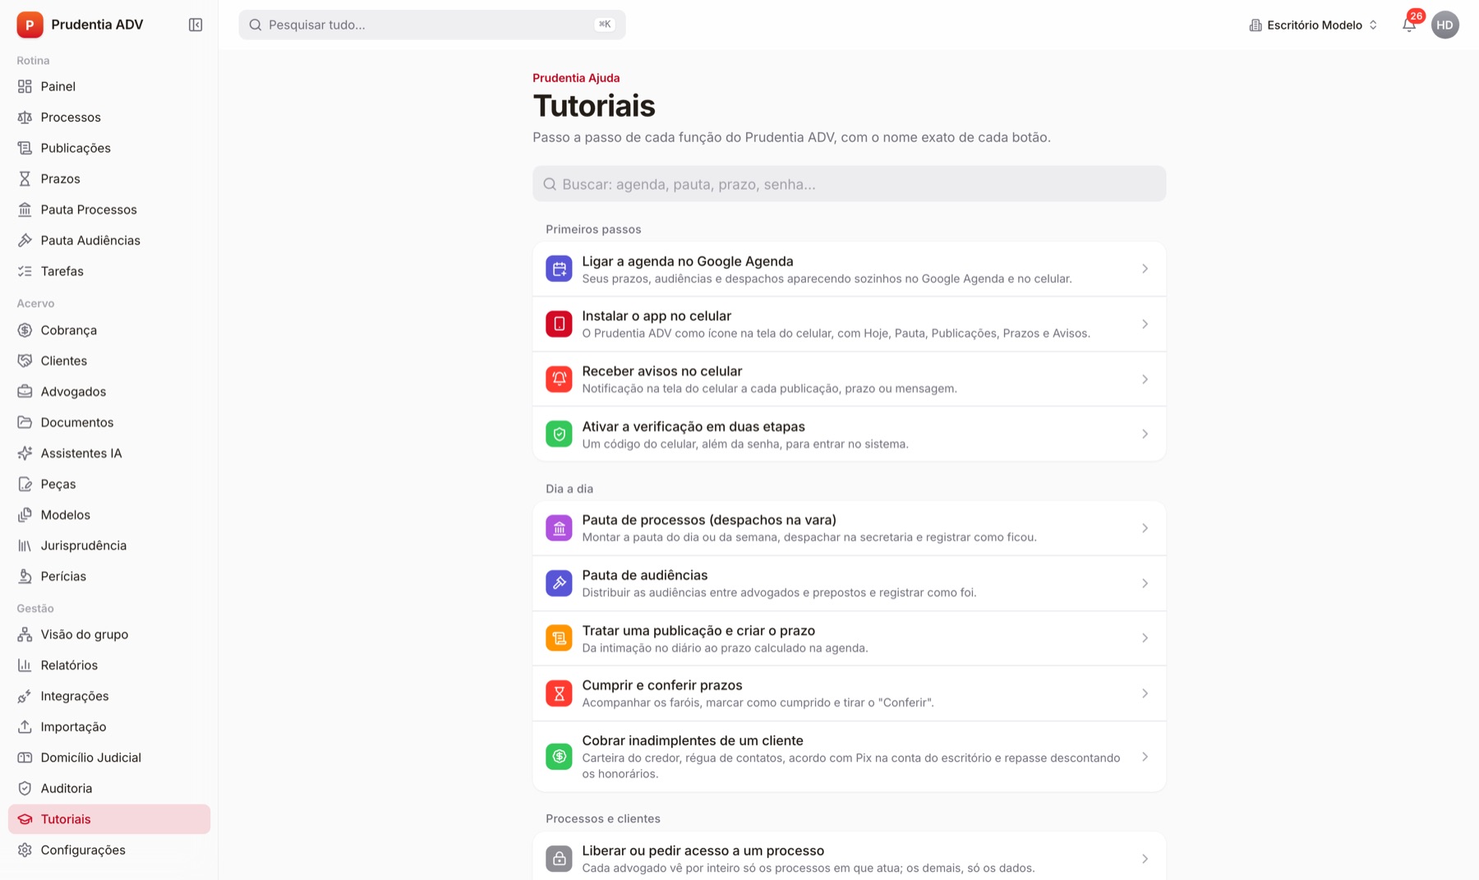Click the Buscar tutorials search field
The image size is (1479, 880).
(x=849, y=184)
